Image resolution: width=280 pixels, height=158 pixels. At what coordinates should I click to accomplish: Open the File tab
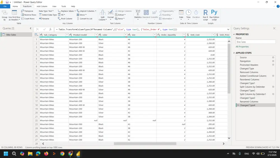pos(5,6)
